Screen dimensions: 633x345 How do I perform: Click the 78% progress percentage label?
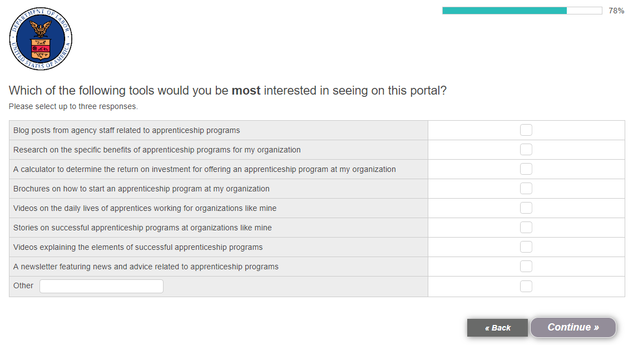[616, 11]
